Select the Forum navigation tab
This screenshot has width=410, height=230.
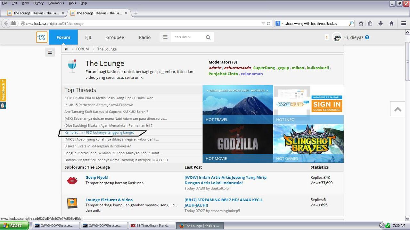[63, 37]
